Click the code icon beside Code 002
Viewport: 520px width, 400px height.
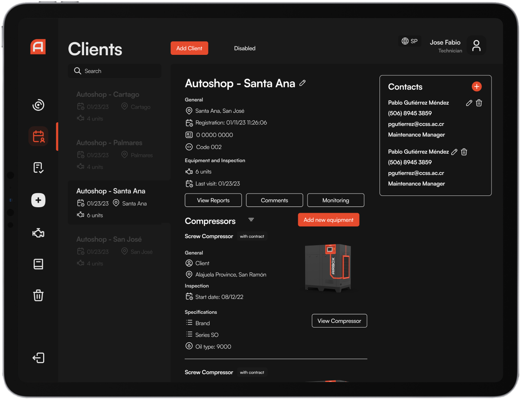[x=189, y=147]
